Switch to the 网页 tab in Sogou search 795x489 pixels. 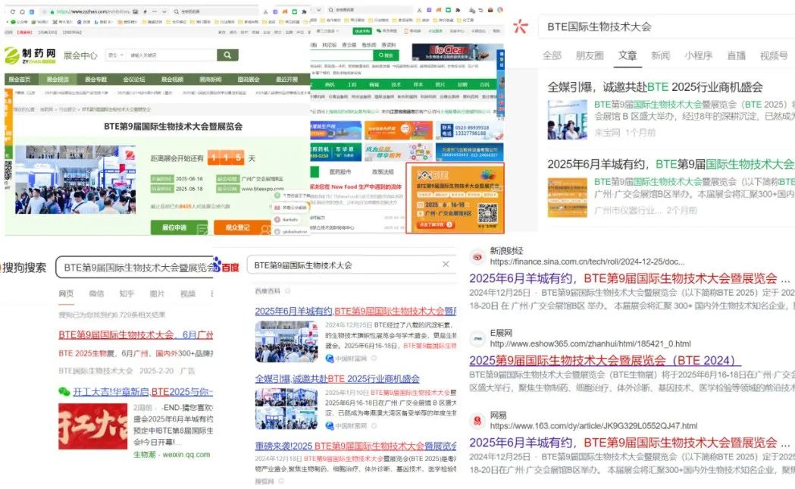click(x=66, y=293)
